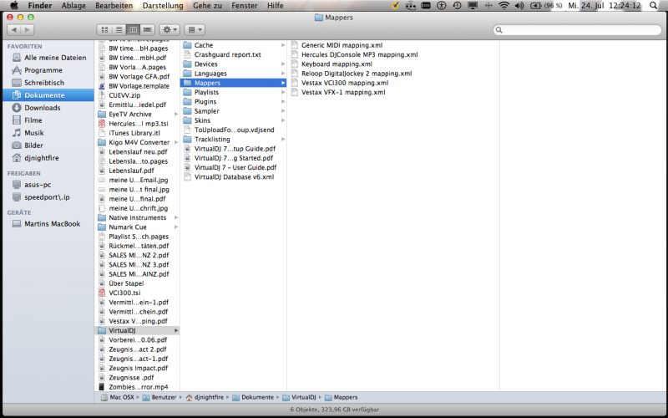Screen dimensions: 668x418
Task: Open the Darstellung menu
Action: (163, 6)
